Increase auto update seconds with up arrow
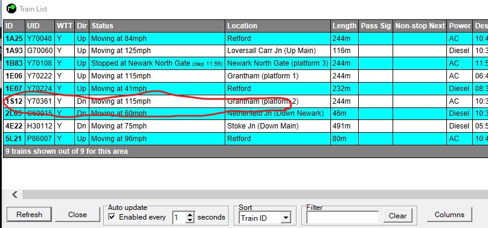488x228 pixels. tap(190, 215)
